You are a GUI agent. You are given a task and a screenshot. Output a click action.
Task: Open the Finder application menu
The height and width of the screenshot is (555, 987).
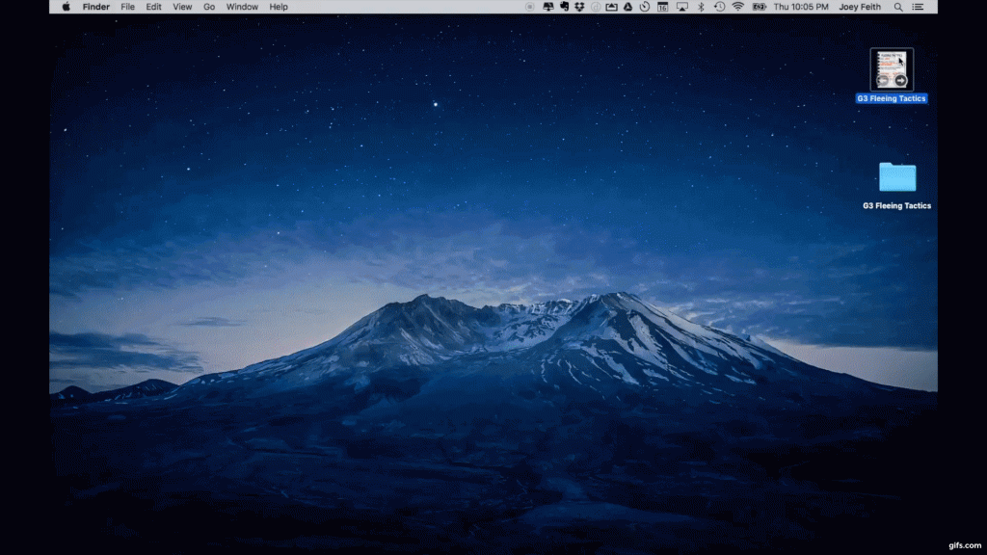(x=95, y=7)
